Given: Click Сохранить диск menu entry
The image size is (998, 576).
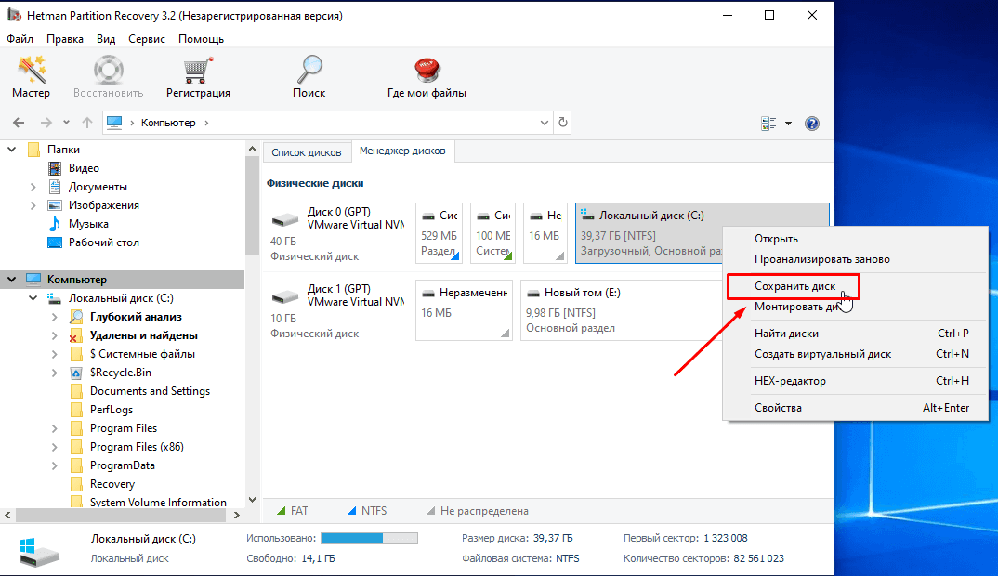Looking at the screenshot, I should coord(794,286).
